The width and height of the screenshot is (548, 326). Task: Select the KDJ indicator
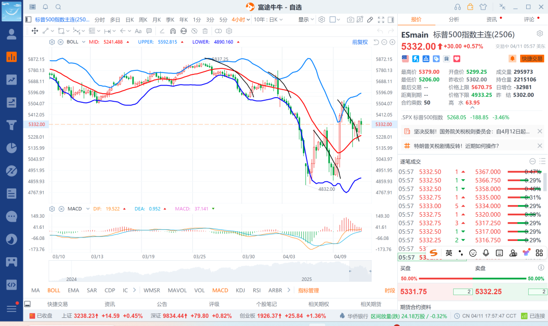click(240, 290)
